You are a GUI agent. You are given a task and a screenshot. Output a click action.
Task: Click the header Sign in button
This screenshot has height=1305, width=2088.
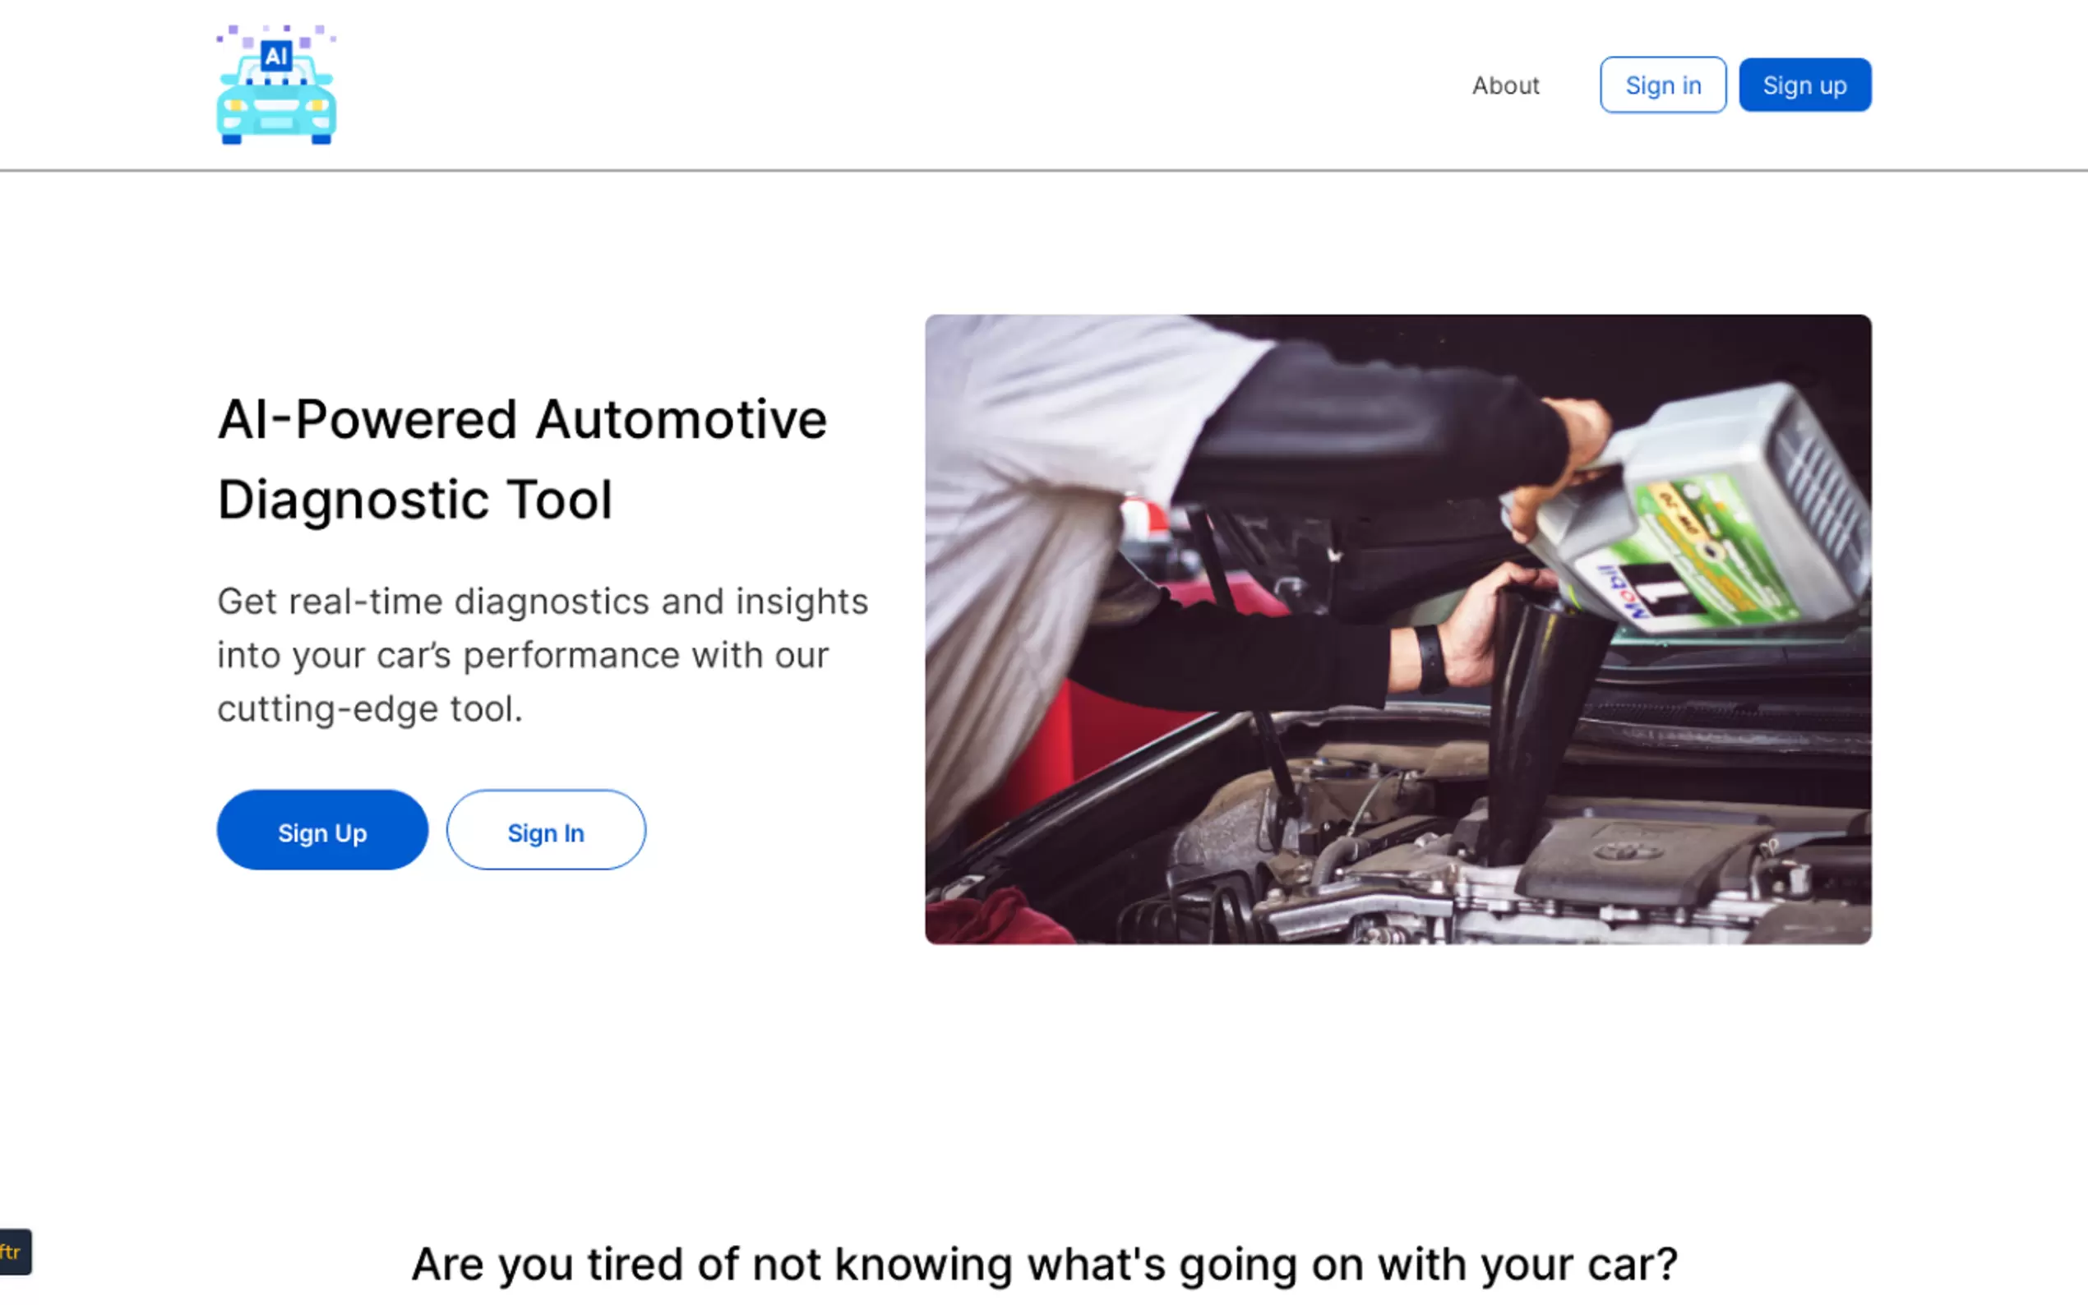(1662, 85)
